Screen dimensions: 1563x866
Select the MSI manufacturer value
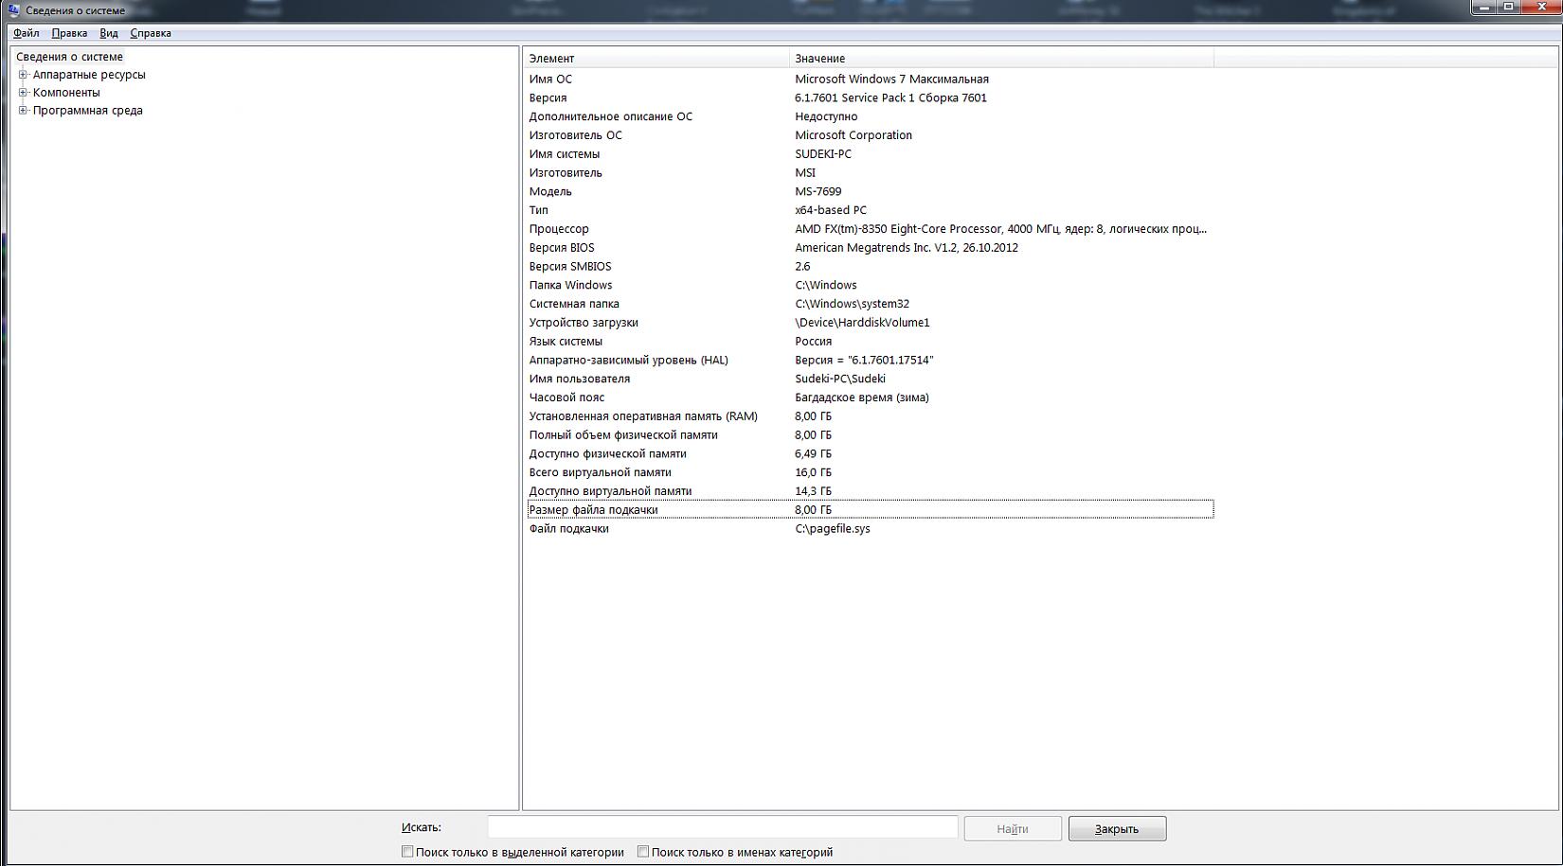(805, 173)
